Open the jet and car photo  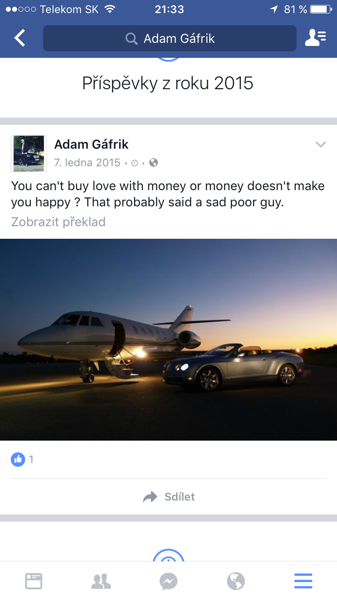coord(168,340)
